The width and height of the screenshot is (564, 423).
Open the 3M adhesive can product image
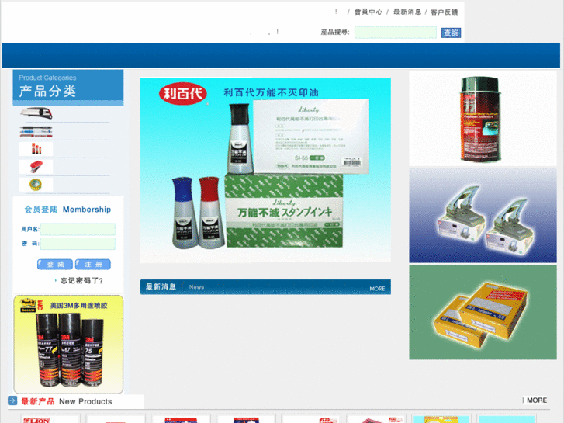[483, 119]
